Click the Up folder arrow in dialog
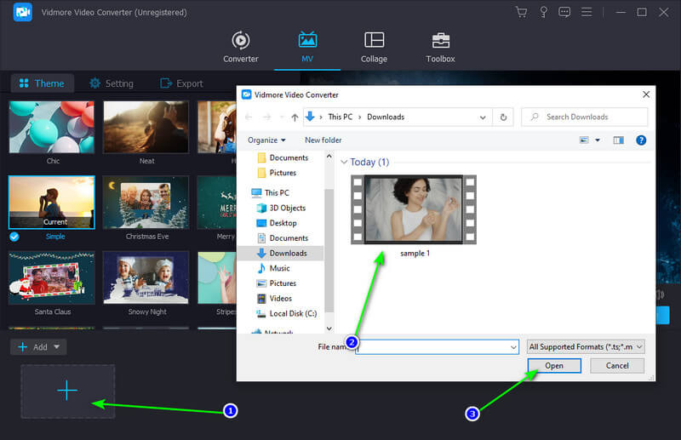The height and width of the screenshot is (440, 681). 295,117
